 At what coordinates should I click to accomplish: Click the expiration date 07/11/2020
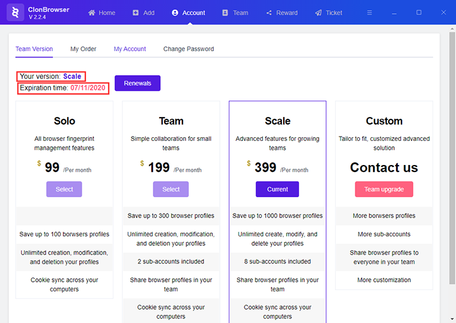pos(88,88)
